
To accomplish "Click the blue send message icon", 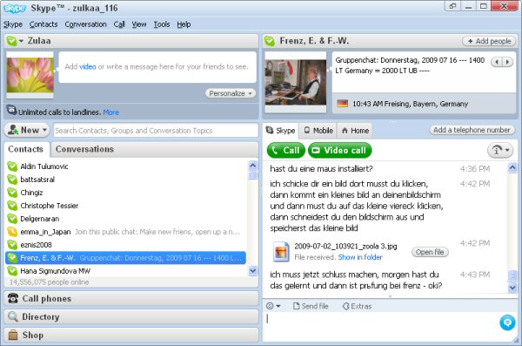I will [507, 322].
